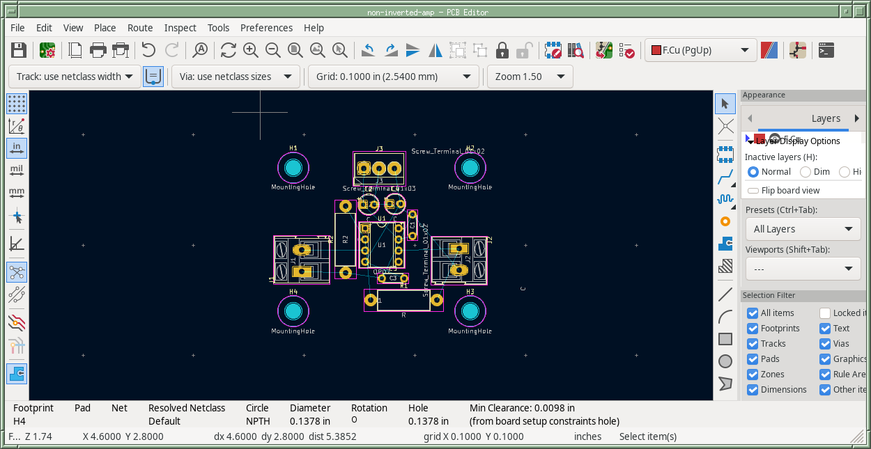
Task: Select the Add Footprint tool
Action: point(725,153)
